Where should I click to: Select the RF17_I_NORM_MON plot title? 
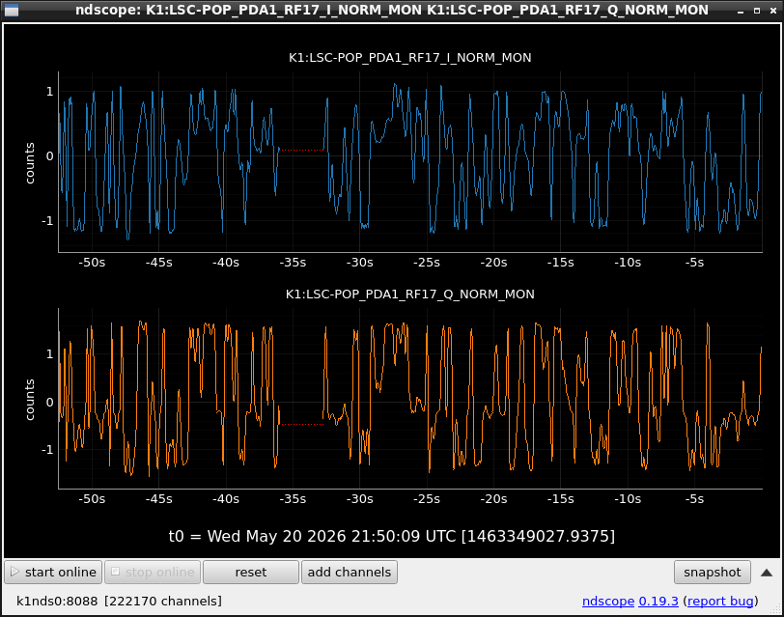coord(410,58)
